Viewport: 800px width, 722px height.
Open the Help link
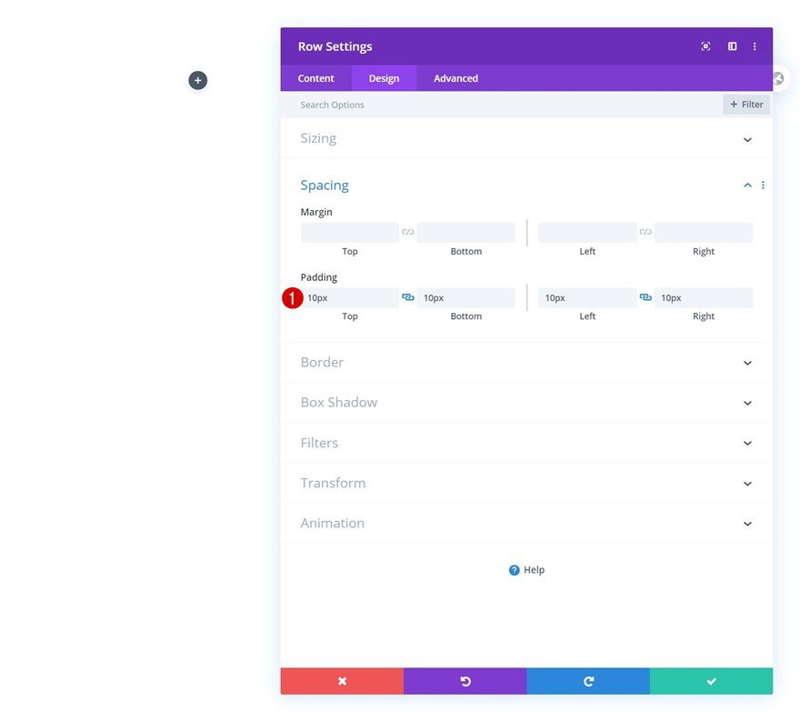click(526, 569)
